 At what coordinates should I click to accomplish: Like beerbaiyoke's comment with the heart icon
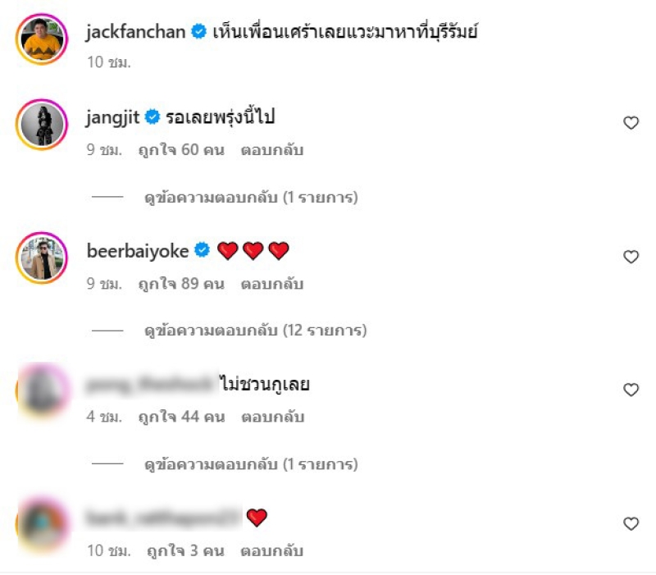[x=631, y=257]
